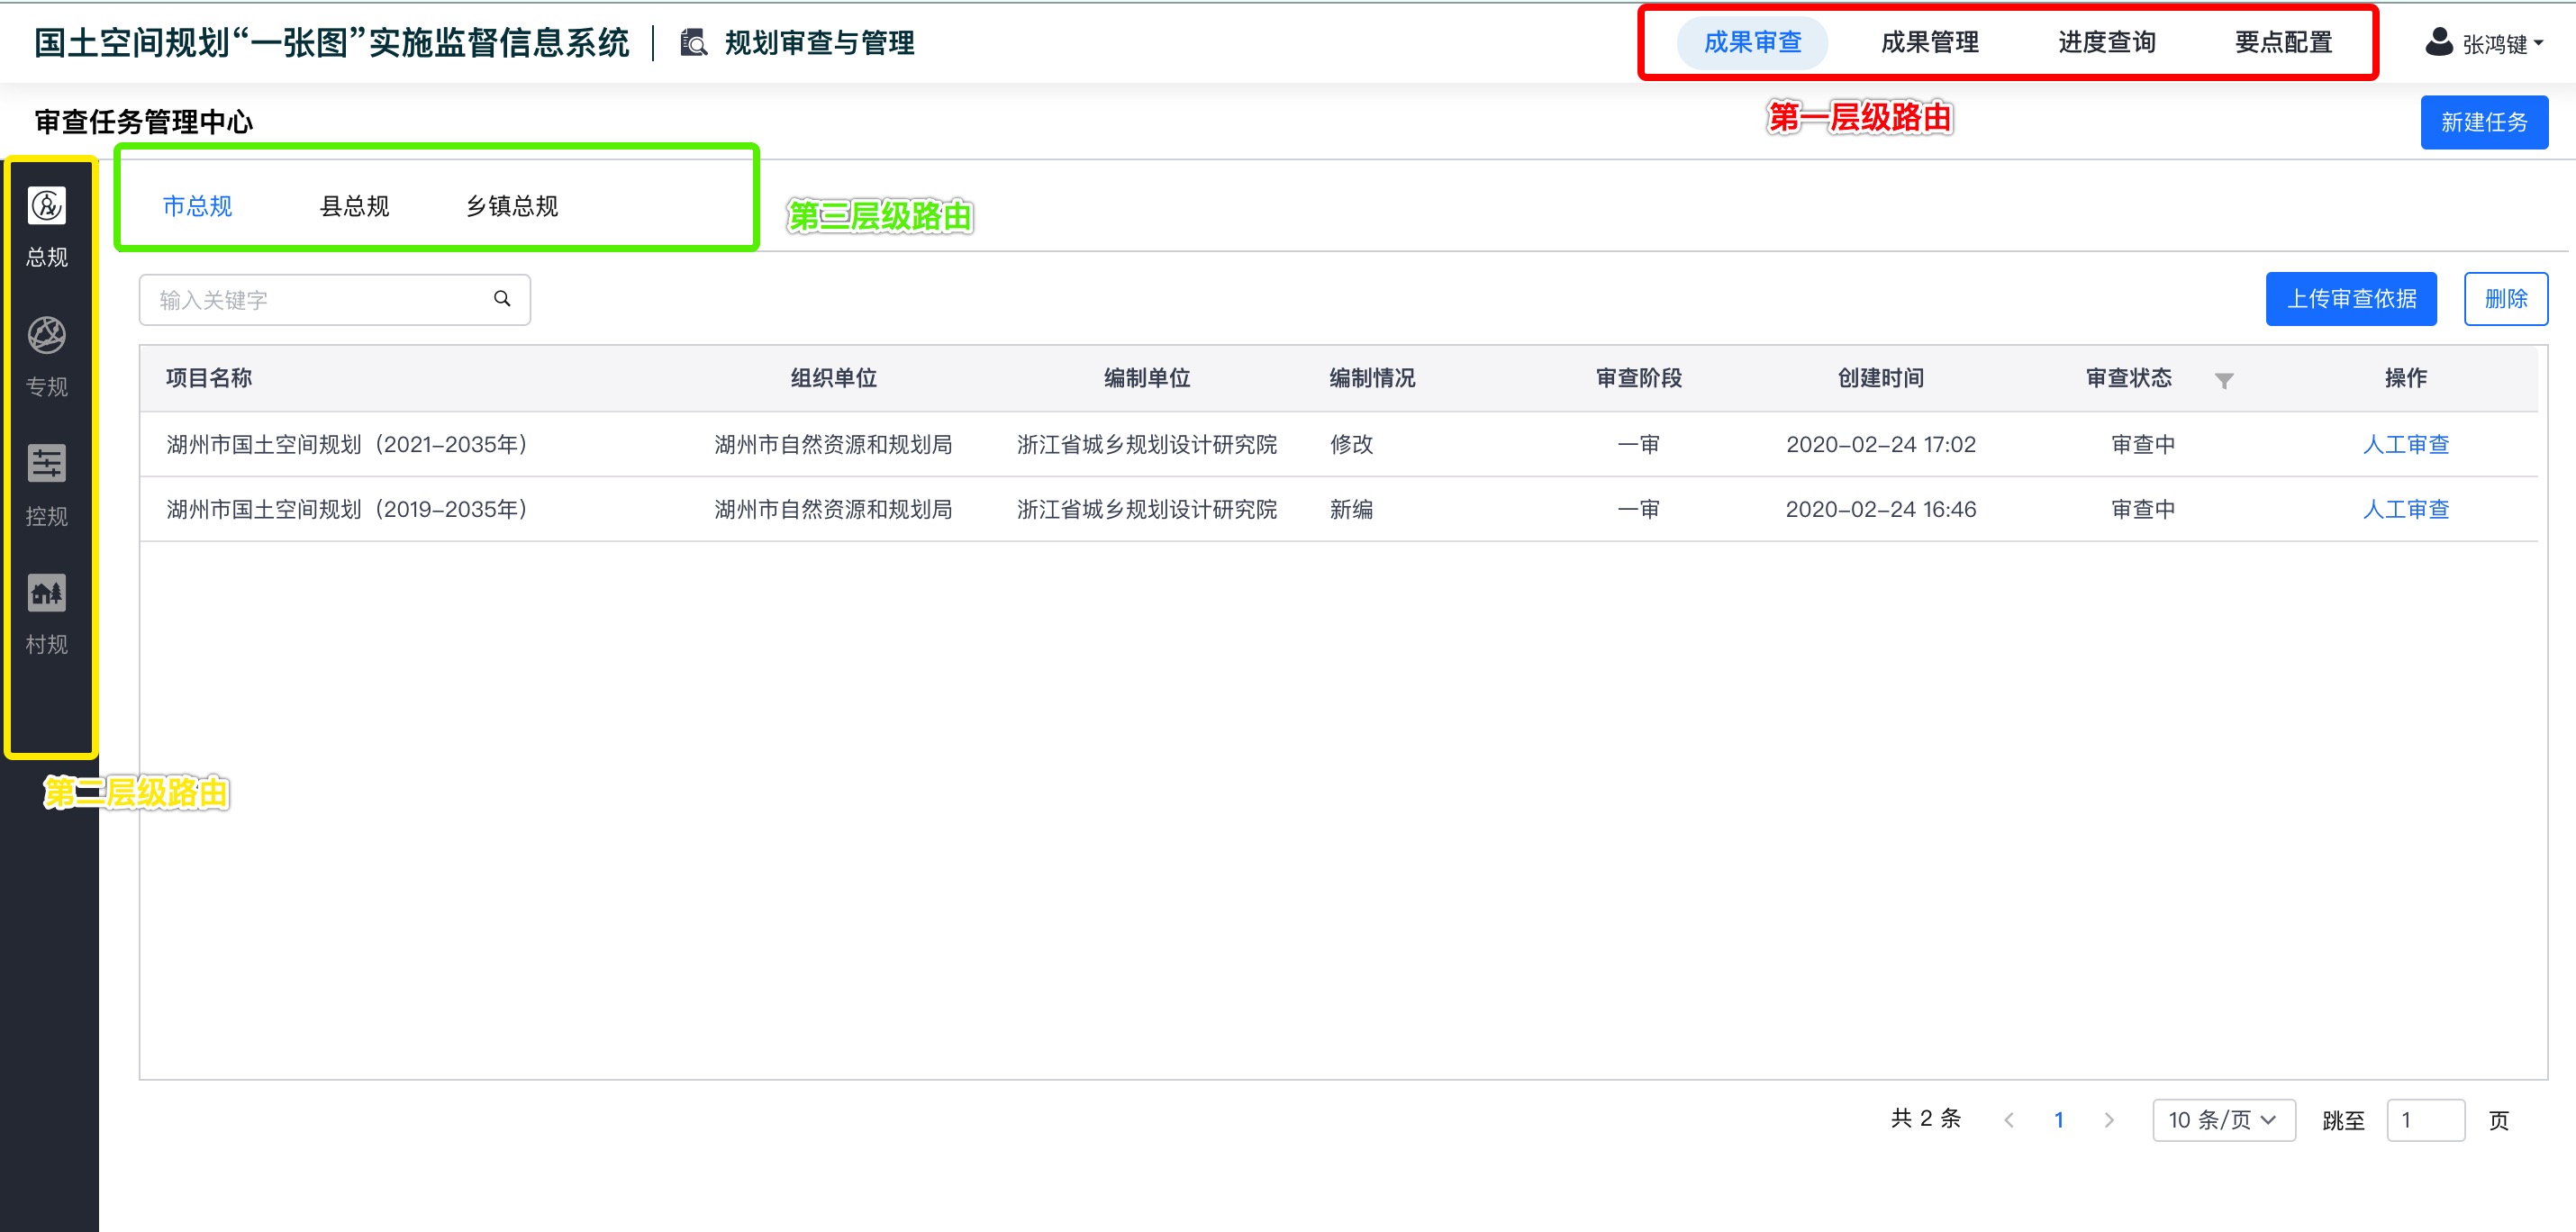Viewport: 2576px width, 1232px height.
Task: Click the 审查阶段 column header
Action: tap(1638, 378)
